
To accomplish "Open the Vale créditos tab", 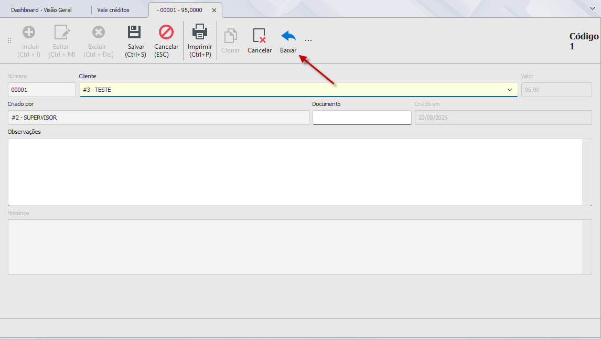I will [x=113, y=10].
